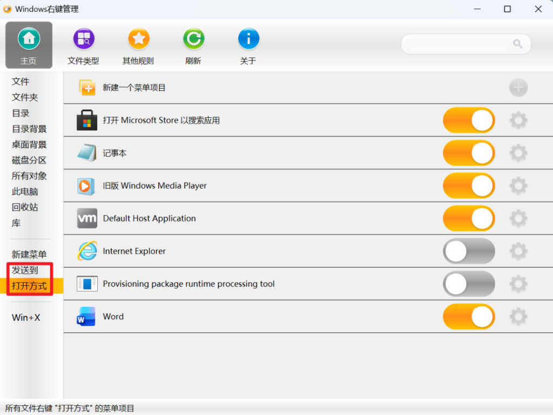Open gear settings for Internet Explorer
The height and width of the screenshot is (415, 553).
[518, 251]
